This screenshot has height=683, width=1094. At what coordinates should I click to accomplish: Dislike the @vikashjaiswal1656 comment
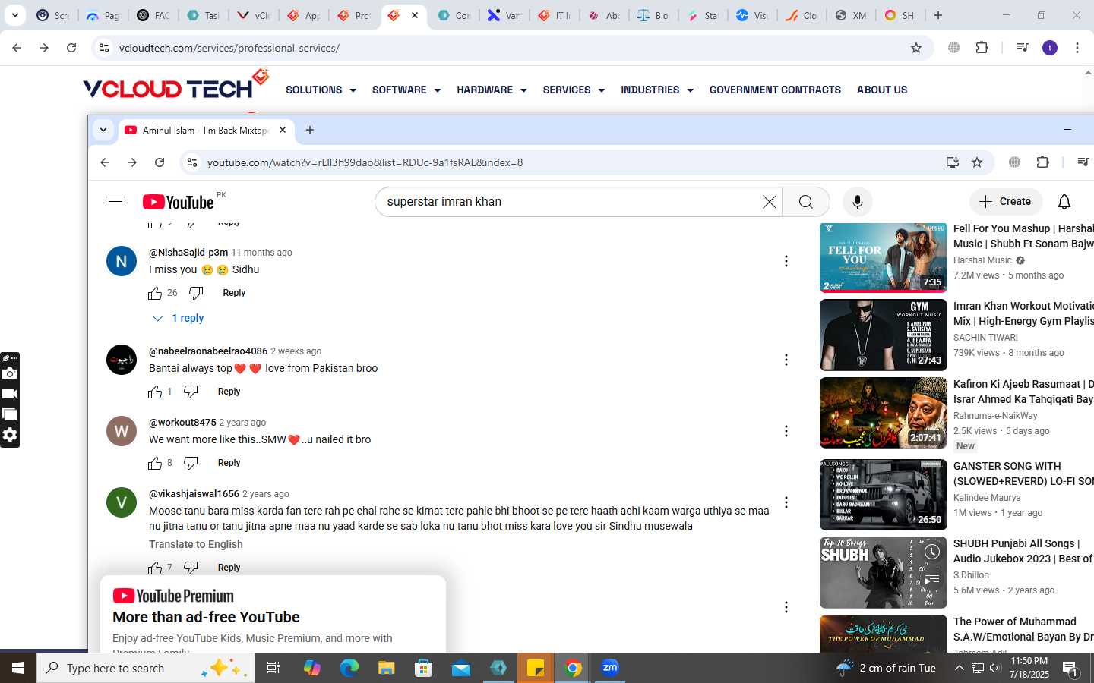point(191,568)
